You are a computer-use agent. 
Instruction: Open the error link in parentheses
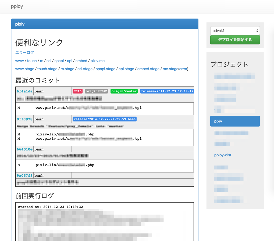[183, 69]
